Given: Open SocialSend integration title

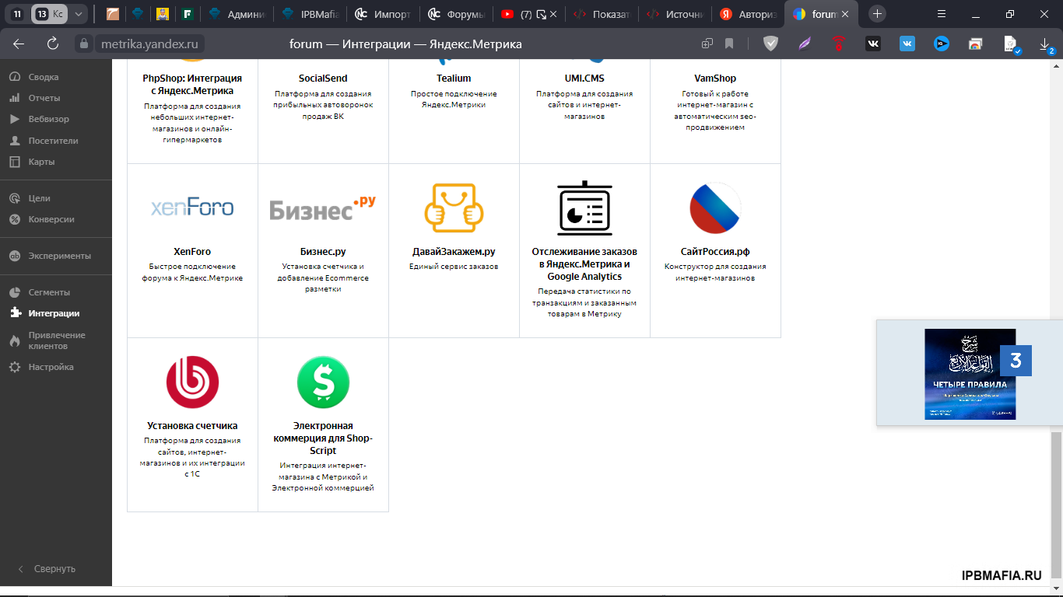Looking at the screenshot, I should coord(323,79).
